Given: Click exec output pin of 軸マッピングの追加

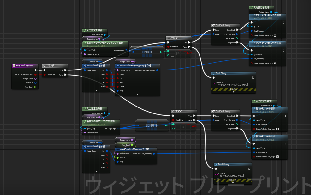Looking at the screenshot, I should click(285, 144).
